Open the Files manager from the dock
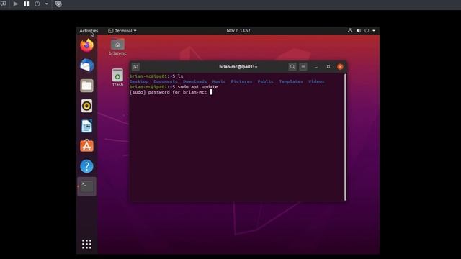Viewport: 461px width, 259px height. (86, 86)
